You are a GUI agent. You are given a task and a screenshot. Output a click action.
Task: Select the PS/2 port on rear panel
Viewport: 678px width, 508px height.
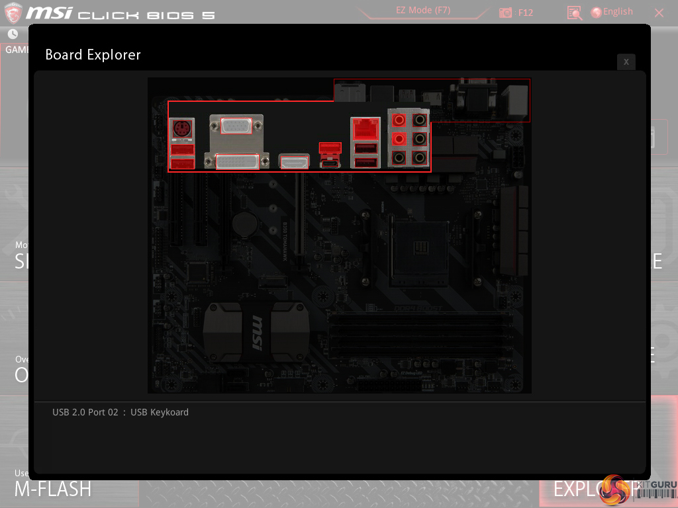pyautogui.click(x=182, y=128)
